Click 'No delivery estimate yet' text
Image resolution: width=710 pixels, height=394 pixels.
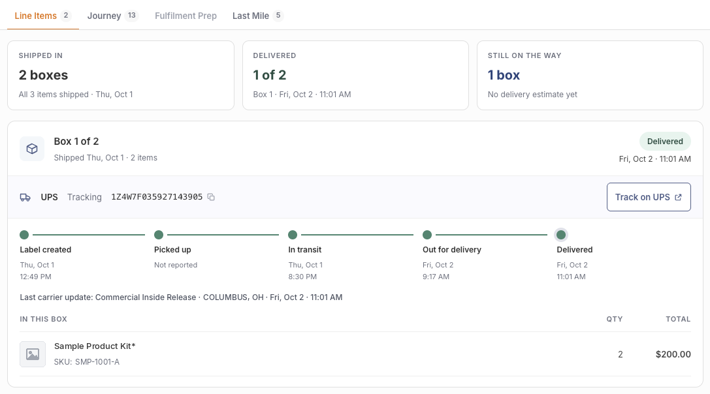tap(532, 95)
